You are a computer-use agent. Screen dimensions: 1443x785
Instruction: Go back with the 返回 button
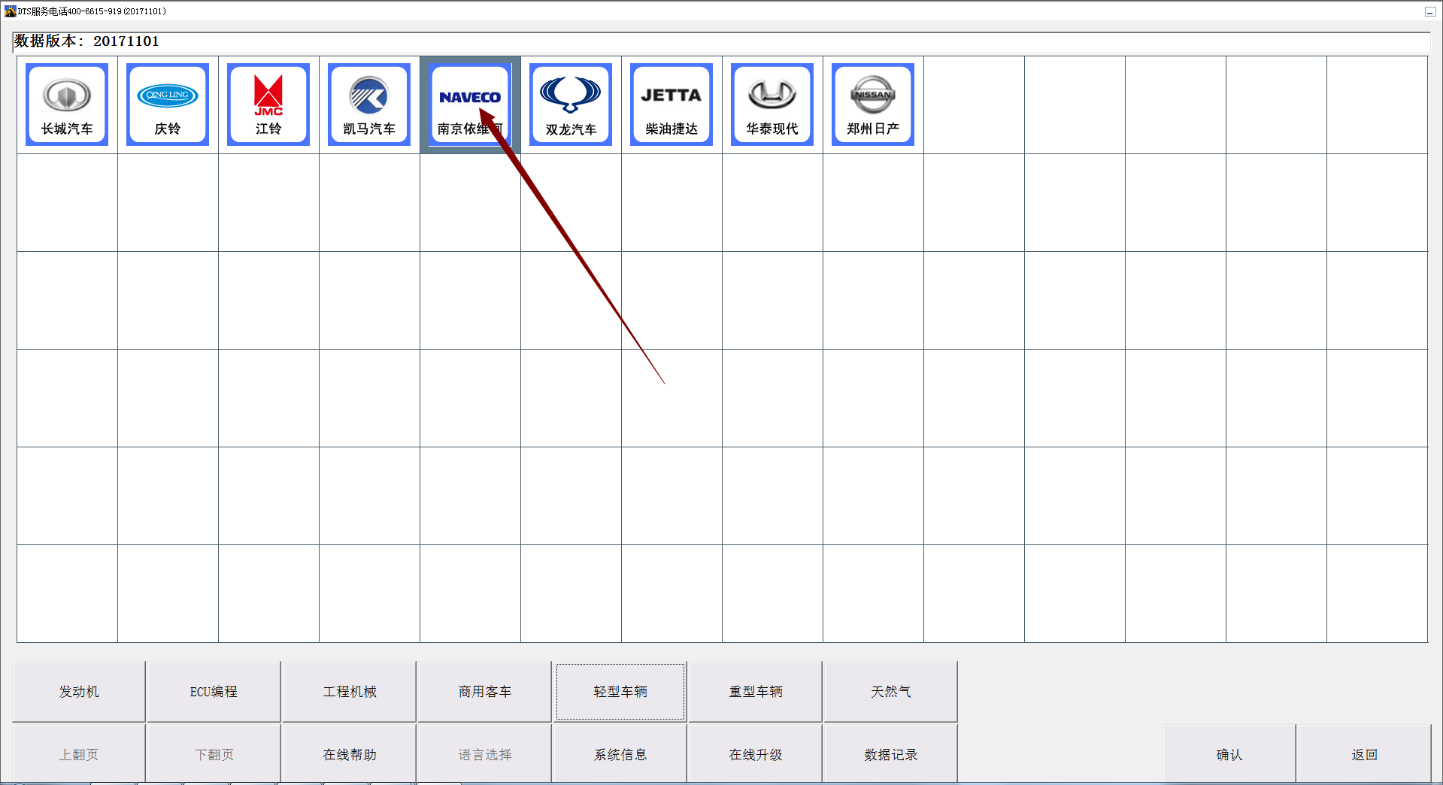tap(1364, 754)
